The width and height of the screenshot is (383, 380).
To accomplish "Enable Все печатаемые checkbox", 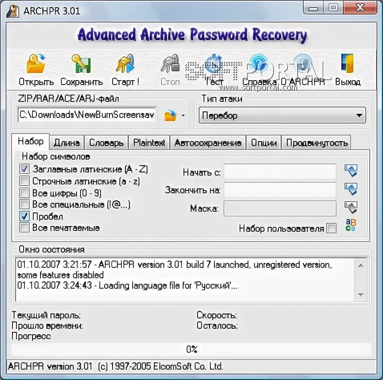I will [x=24, y=228].
